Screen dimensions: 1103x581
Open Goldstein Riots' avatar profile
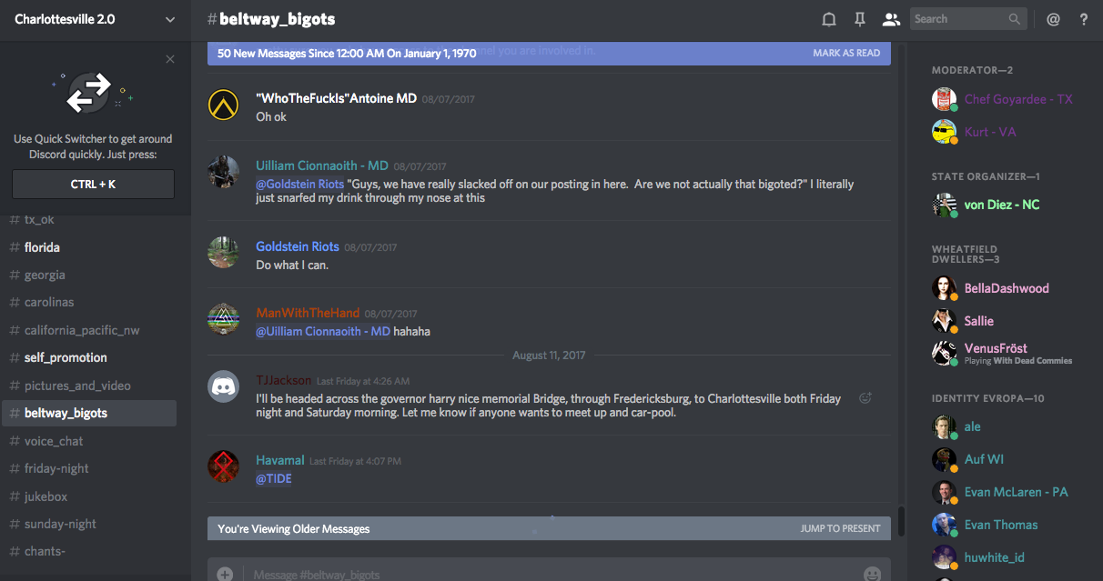click(224, 252)
